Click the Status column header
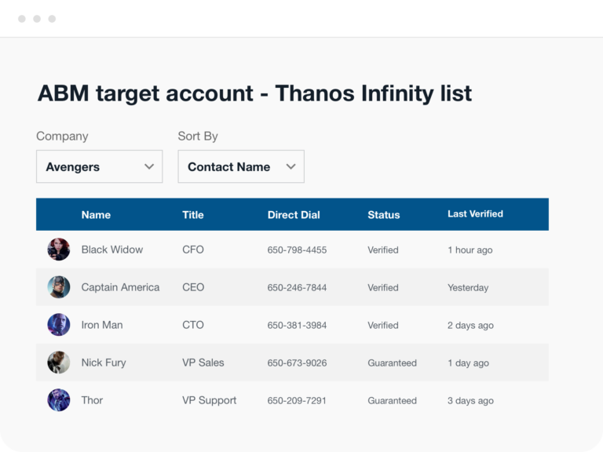Screen dimensions: 603x452 tap(383, 215)
